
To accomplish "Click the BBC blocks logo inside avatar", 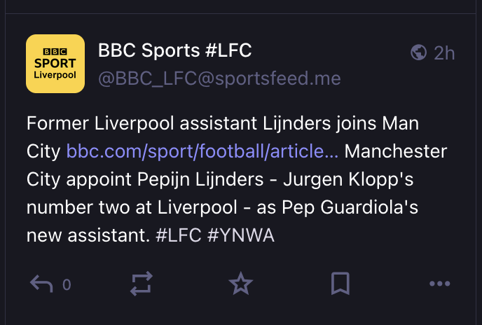I will coord(55,52).
